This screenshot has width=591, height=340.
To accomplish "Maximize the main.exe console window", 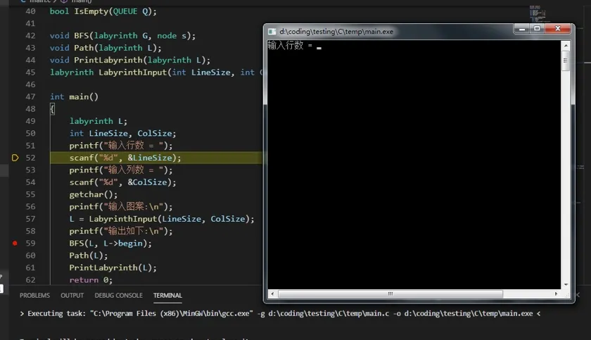I will click(537, 29).
